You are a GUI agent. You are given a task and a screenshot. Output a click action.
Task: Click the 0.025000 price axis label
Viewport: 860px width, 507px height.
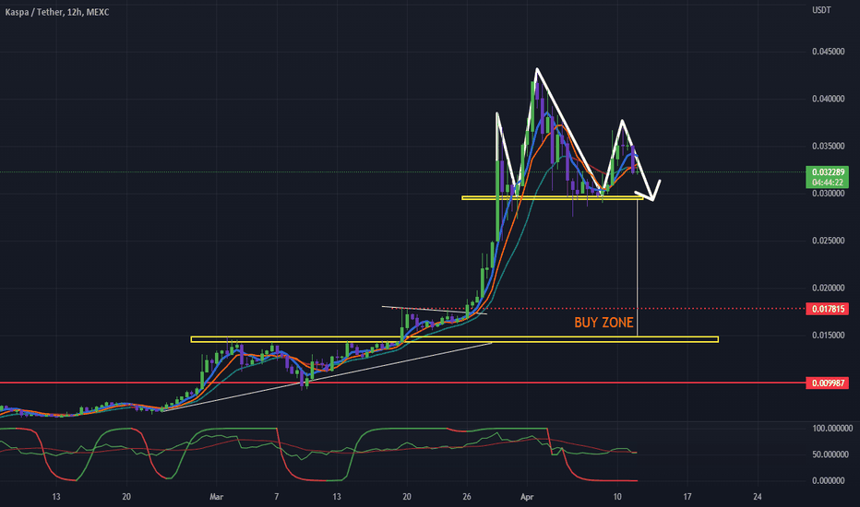tap(829, 241)
